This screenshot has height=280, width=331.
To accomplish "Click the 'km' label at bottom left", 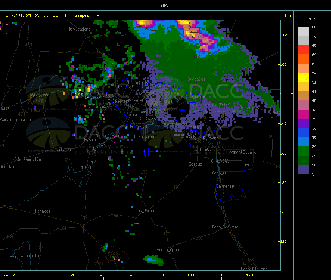I will (x=5, y=276).
